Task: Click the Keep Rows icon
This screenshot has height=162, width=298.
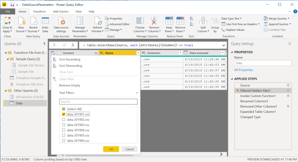Action: [x=169, y=21]
